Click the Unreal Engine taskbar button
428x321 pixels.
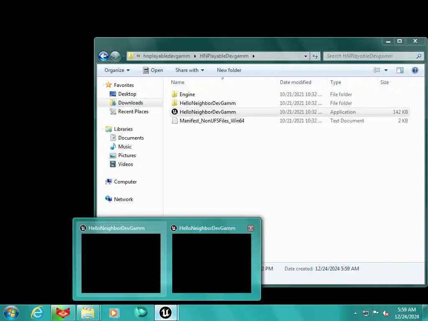[166, 313]
